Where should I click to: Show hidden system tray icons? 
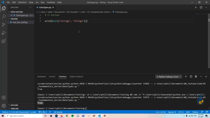coord(184,116)
